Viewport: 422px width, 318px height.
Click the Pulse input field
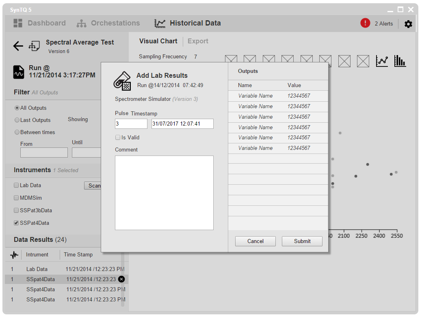pos(131,124)
